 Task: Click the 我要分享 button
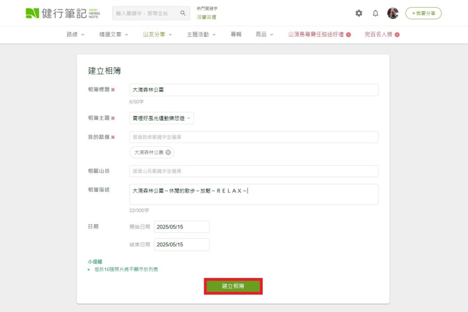[x=424, y=13]
